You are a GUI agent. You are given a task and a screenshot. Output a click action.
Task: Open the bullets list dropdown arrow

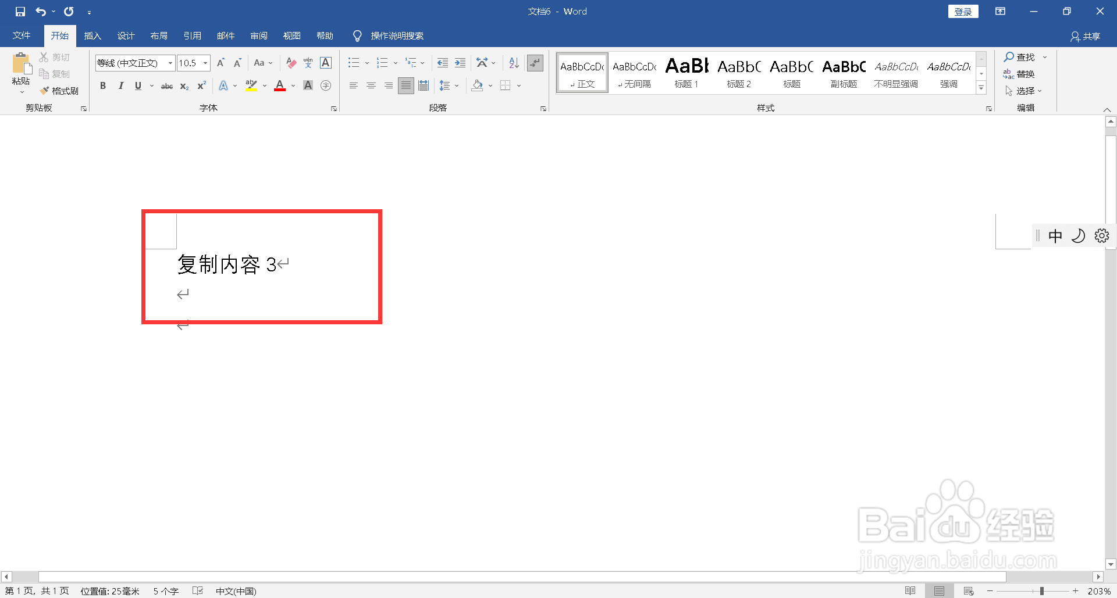tap(367, 63)
